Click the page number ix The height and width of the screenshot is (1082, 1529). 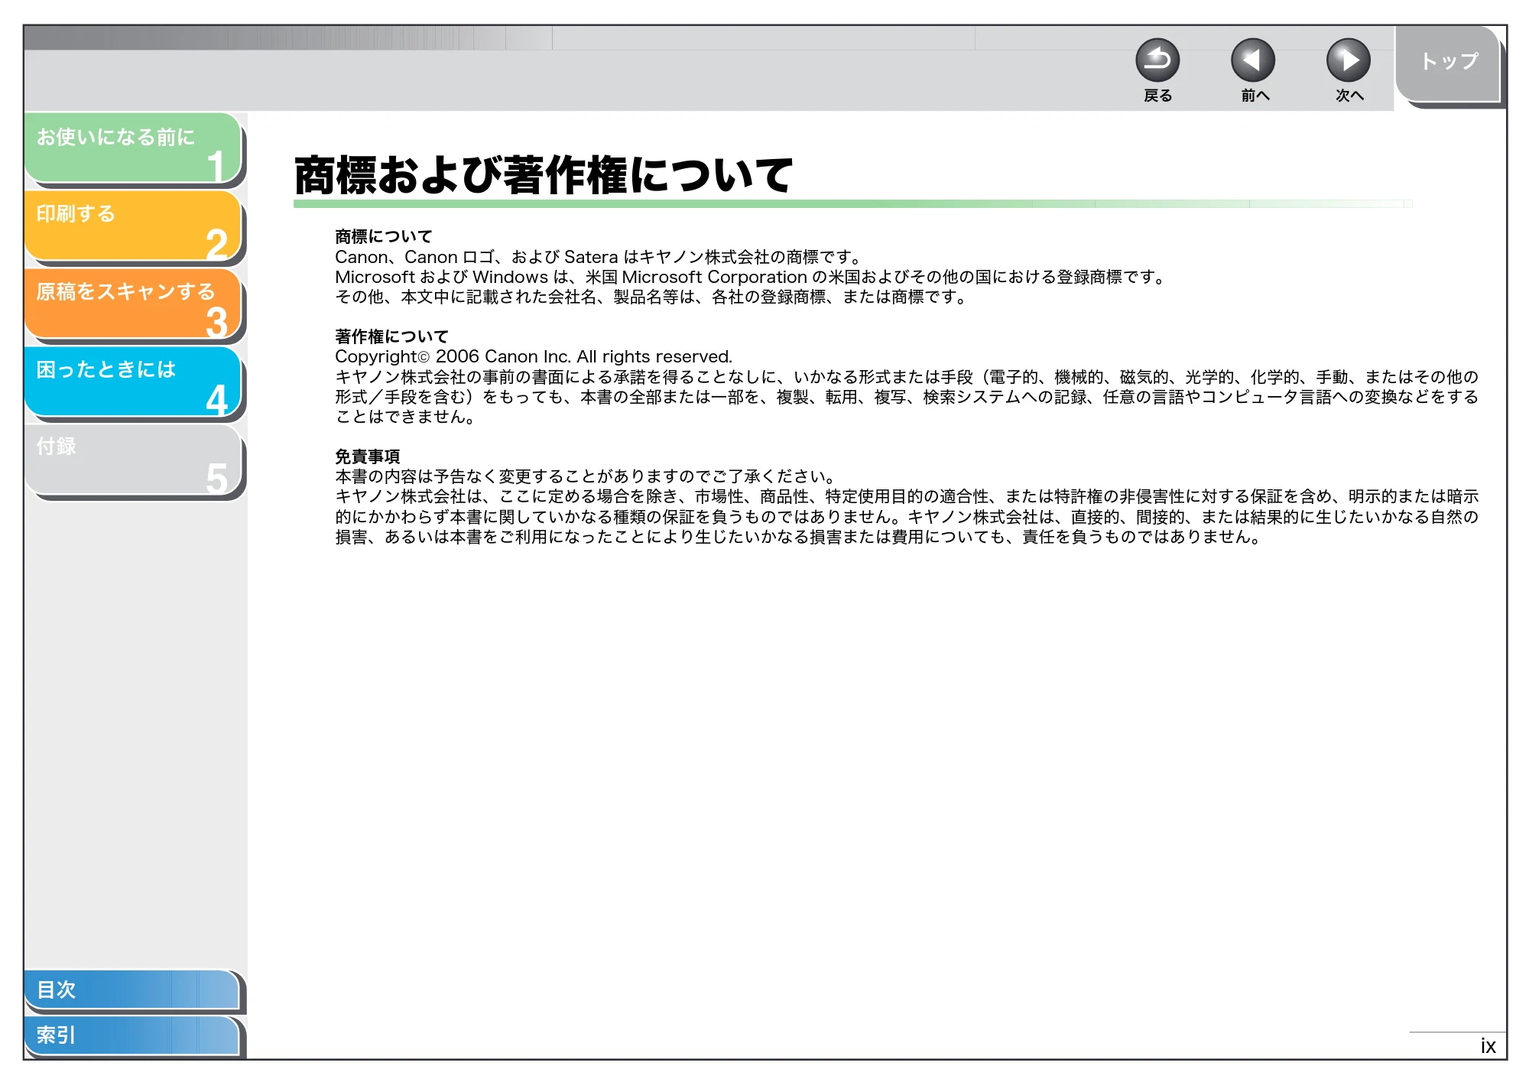point(1488,1046)
